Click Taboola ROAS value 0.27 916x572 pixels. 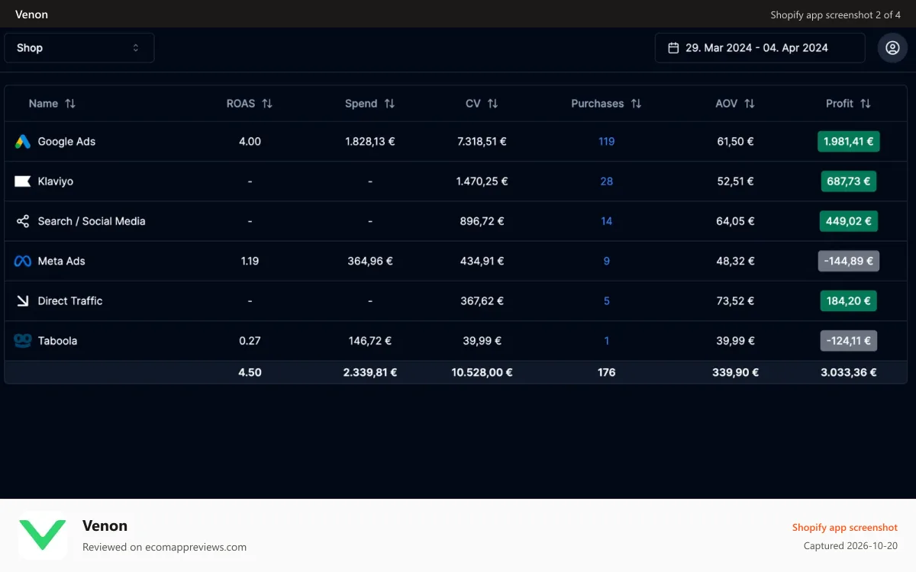click(x=250, y=340)
